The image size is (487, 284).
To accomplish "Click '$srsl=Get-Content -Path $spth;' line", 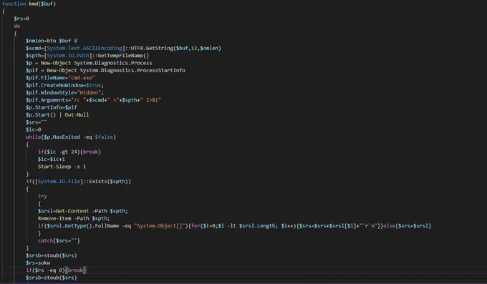I will point(83,211).
